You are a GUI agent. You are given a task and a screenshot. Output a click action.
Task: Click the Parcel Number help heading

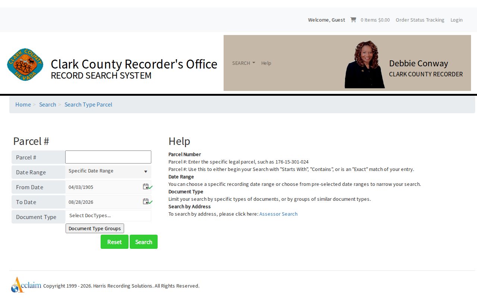click(184, 154)
